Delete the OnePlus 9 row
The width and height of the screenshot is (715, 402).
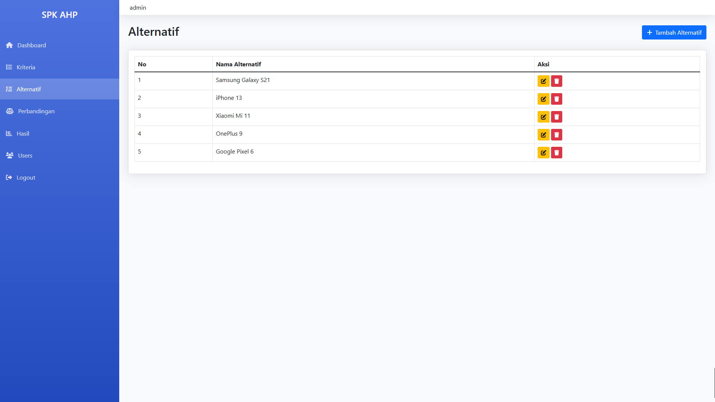pos(556,134)
